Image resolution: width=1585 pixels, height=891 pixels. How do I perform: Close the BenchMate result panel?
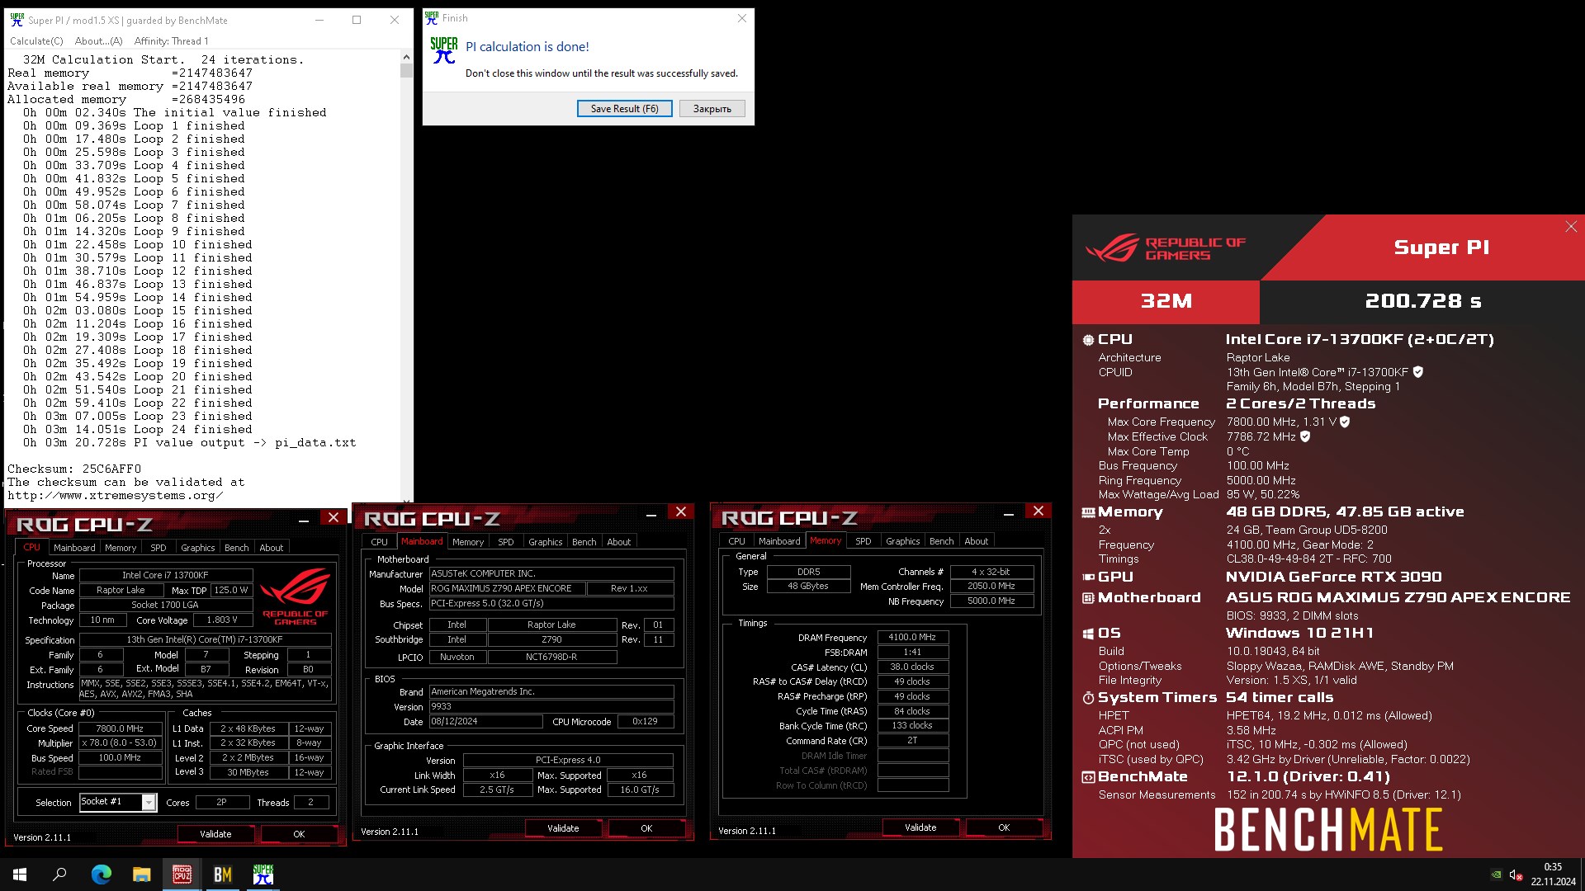click(1571, 227)
